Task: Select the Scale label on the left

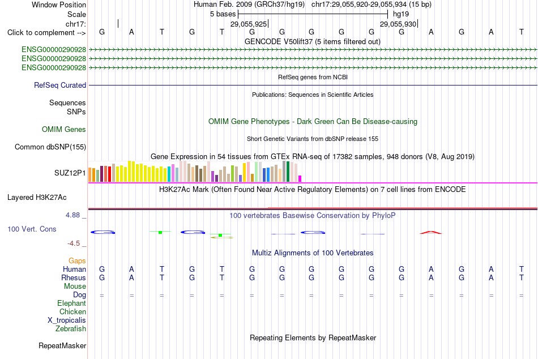Action: tap(76, 14)
